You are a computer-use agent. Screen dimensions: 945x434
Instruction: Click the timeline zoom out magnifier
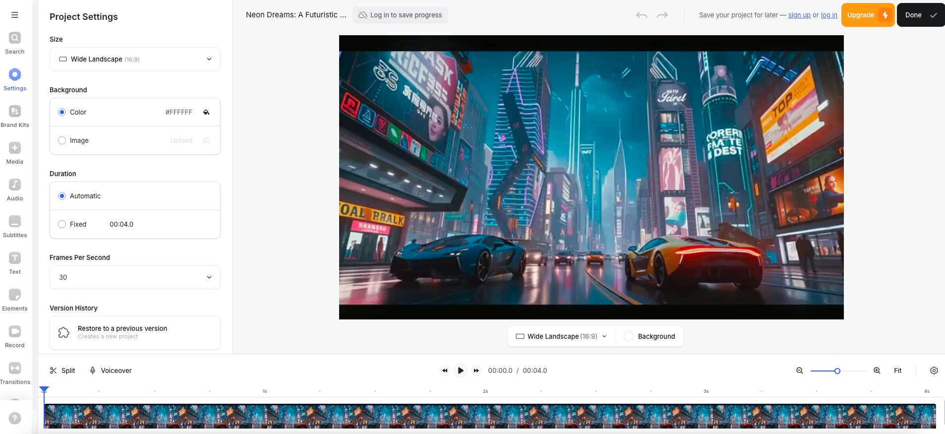point(800,371)
